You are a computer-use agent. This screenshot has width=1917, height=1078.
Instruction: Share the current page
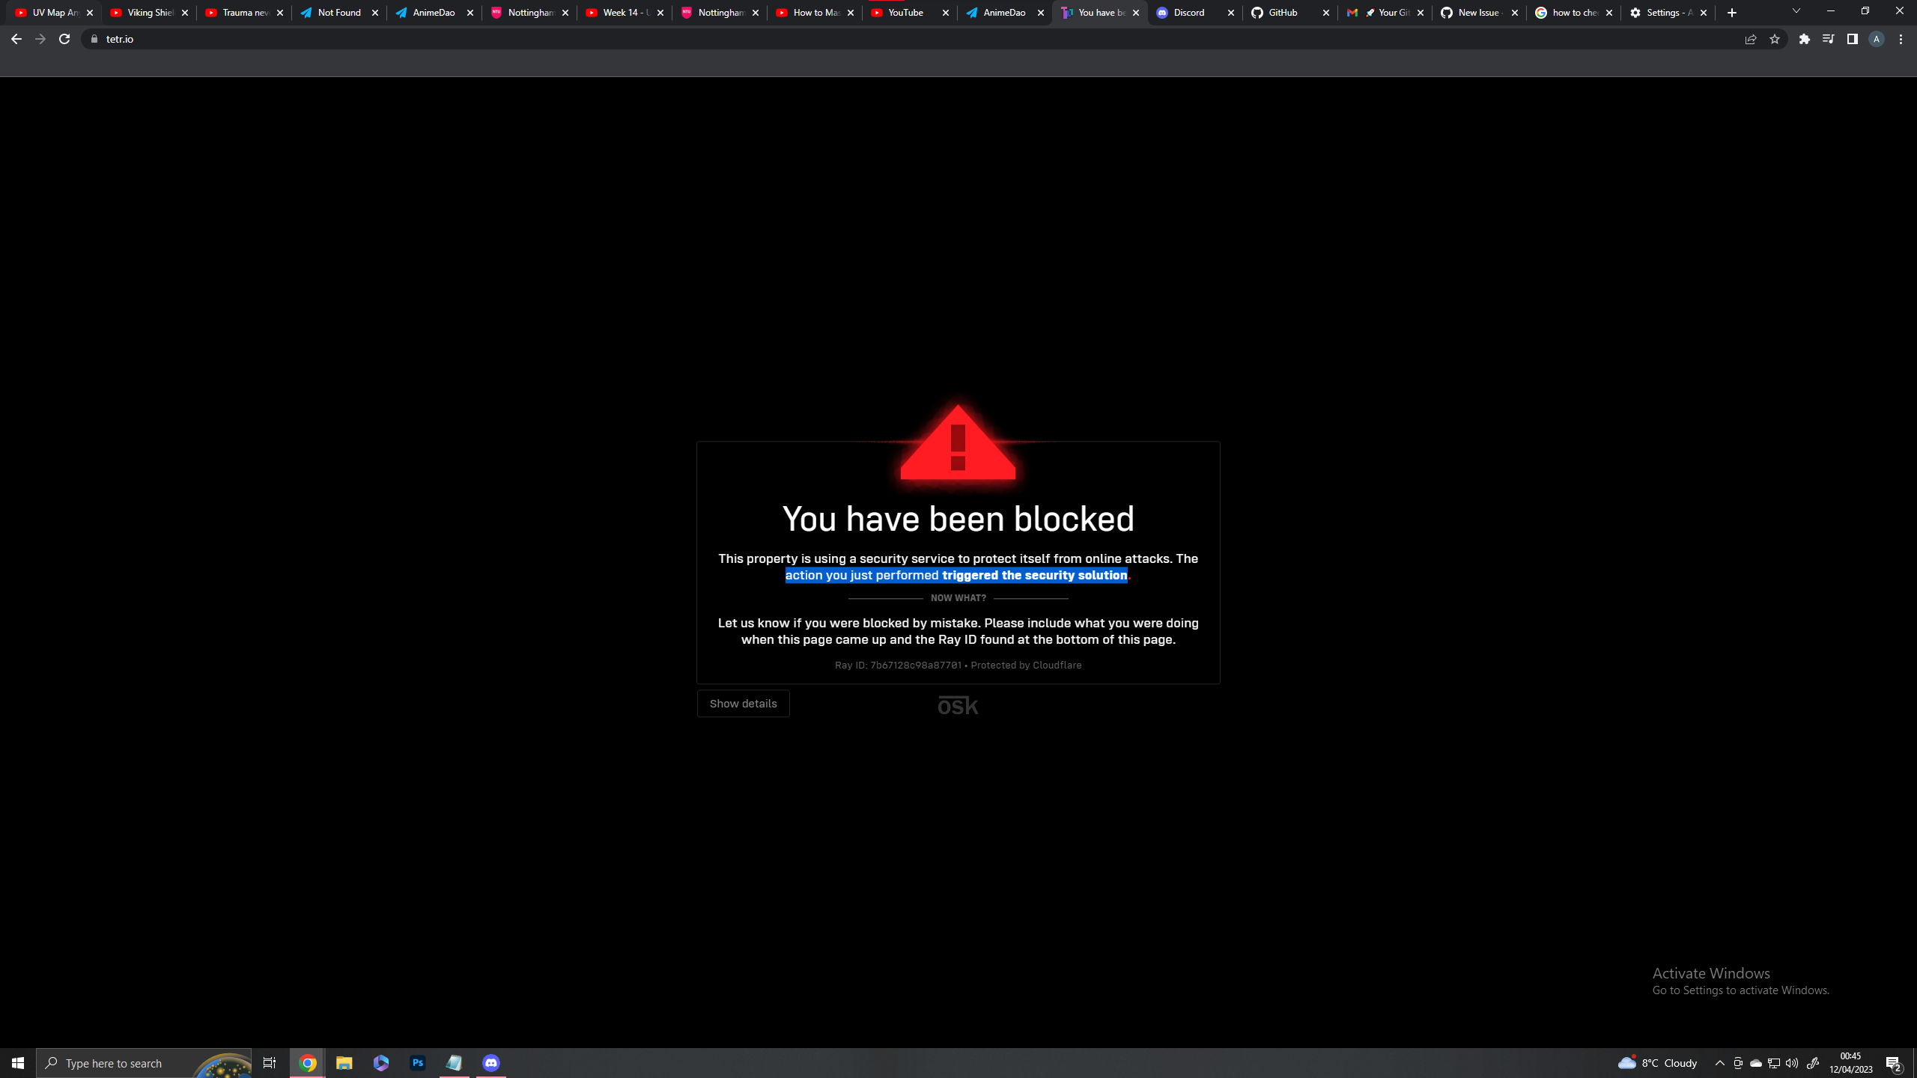pos(1750,38)
